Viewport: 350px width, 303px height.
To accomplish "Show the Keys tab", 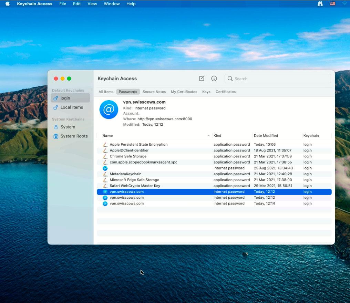I will [206, 92].
